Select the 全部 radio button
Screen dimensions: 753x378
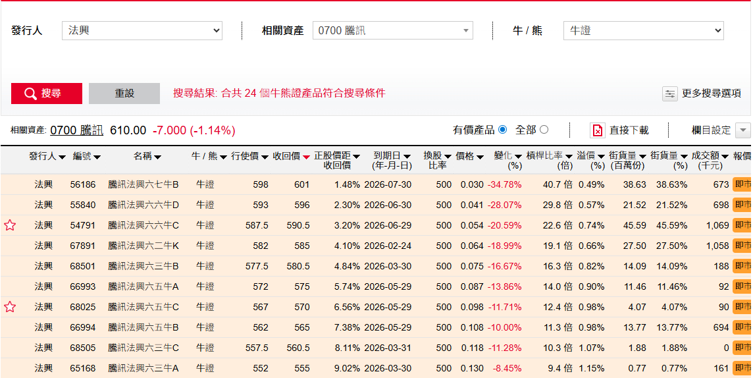[x=544, y=130]
